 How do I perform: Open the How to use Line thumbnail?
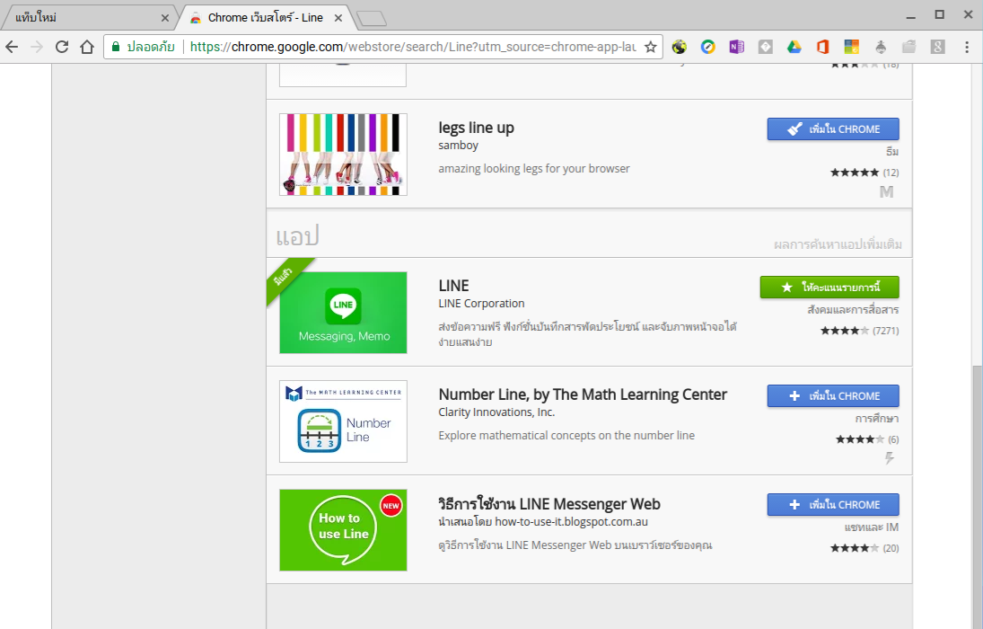pyautogui.click(x=343, y=530)
